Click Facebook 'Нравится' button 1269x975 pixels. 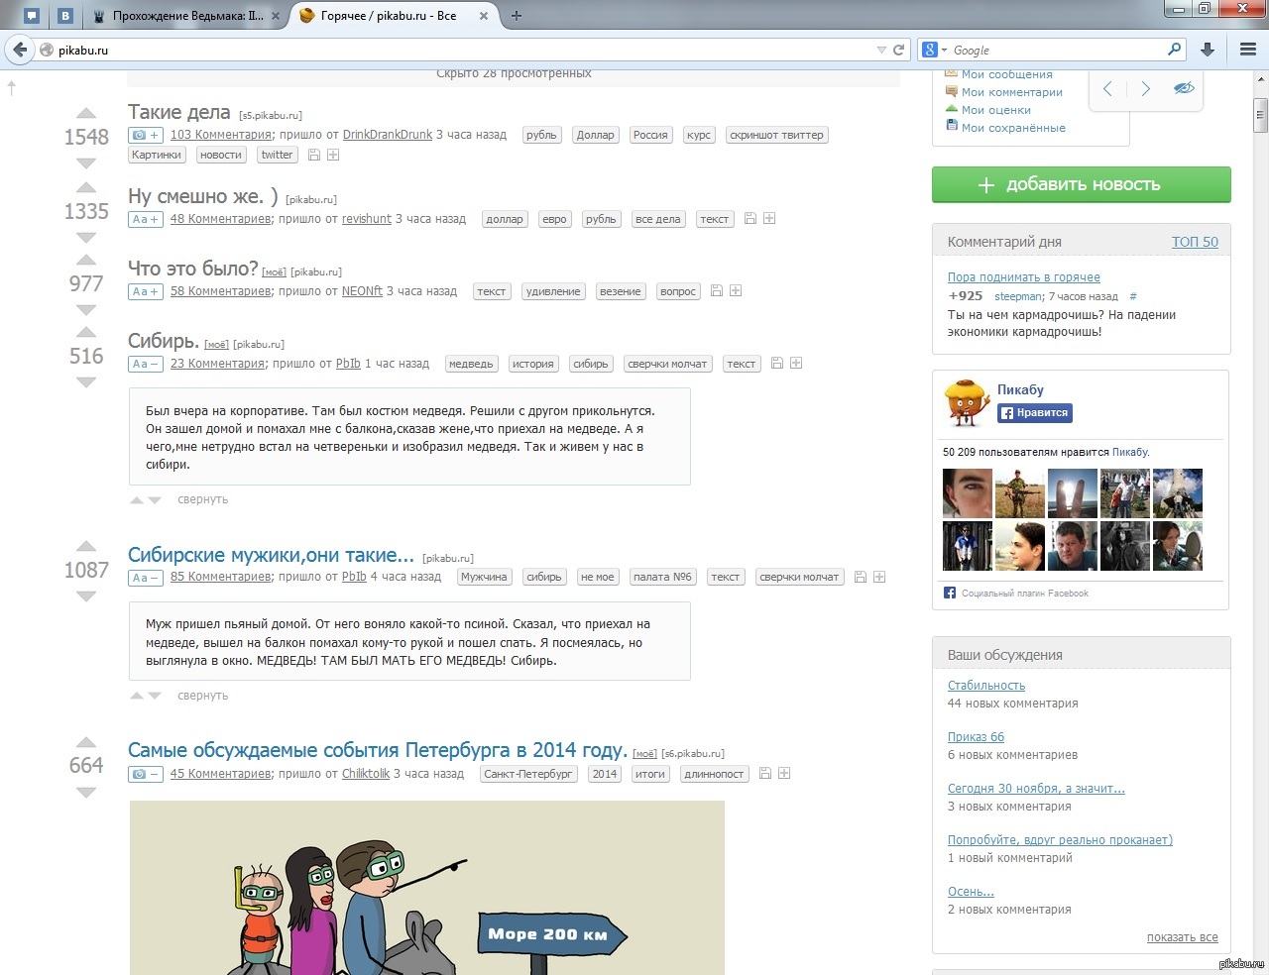click(x=1034, y=413)
